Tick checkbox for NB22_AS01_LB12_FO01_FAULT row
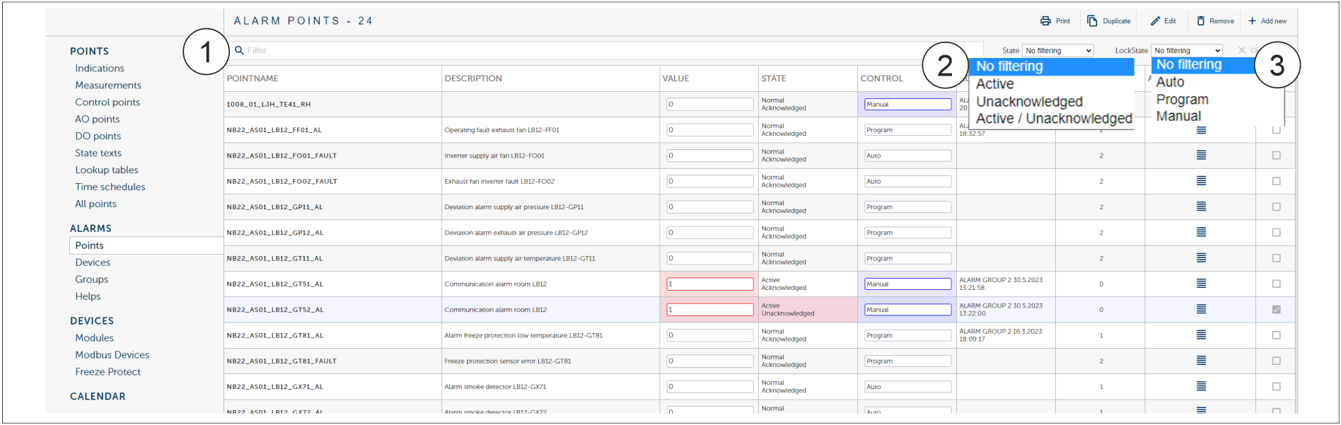 [x=1276, y=156]
